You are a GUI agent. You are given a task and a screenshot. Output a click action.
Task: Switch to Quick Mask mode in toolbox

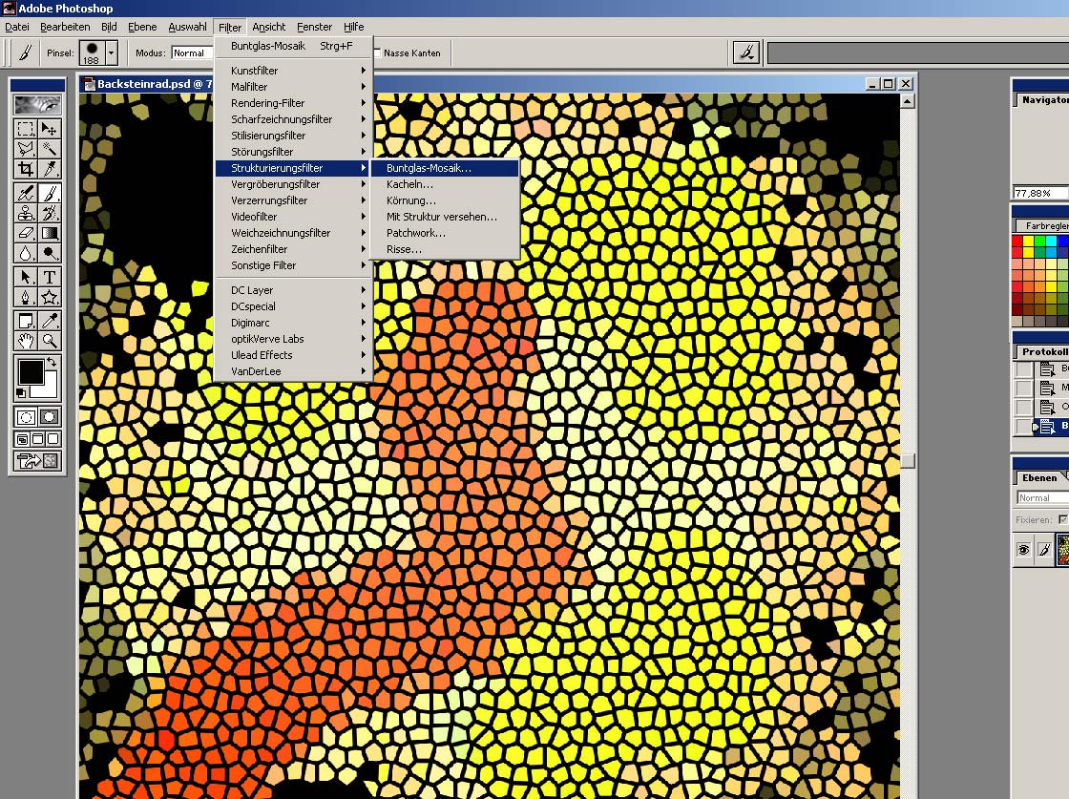point(49,416)
